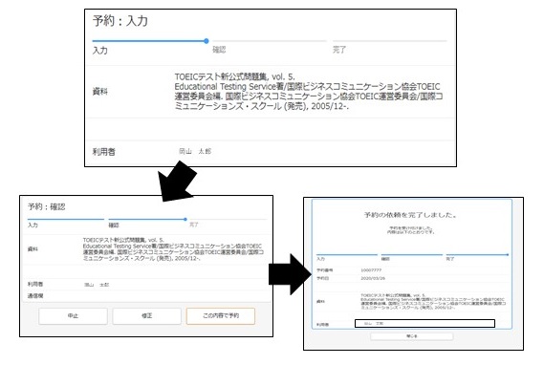Select the 入力 step in the 予約:確認 panel
Viewport: 544px width, 365px height.
tap(33, 225)
